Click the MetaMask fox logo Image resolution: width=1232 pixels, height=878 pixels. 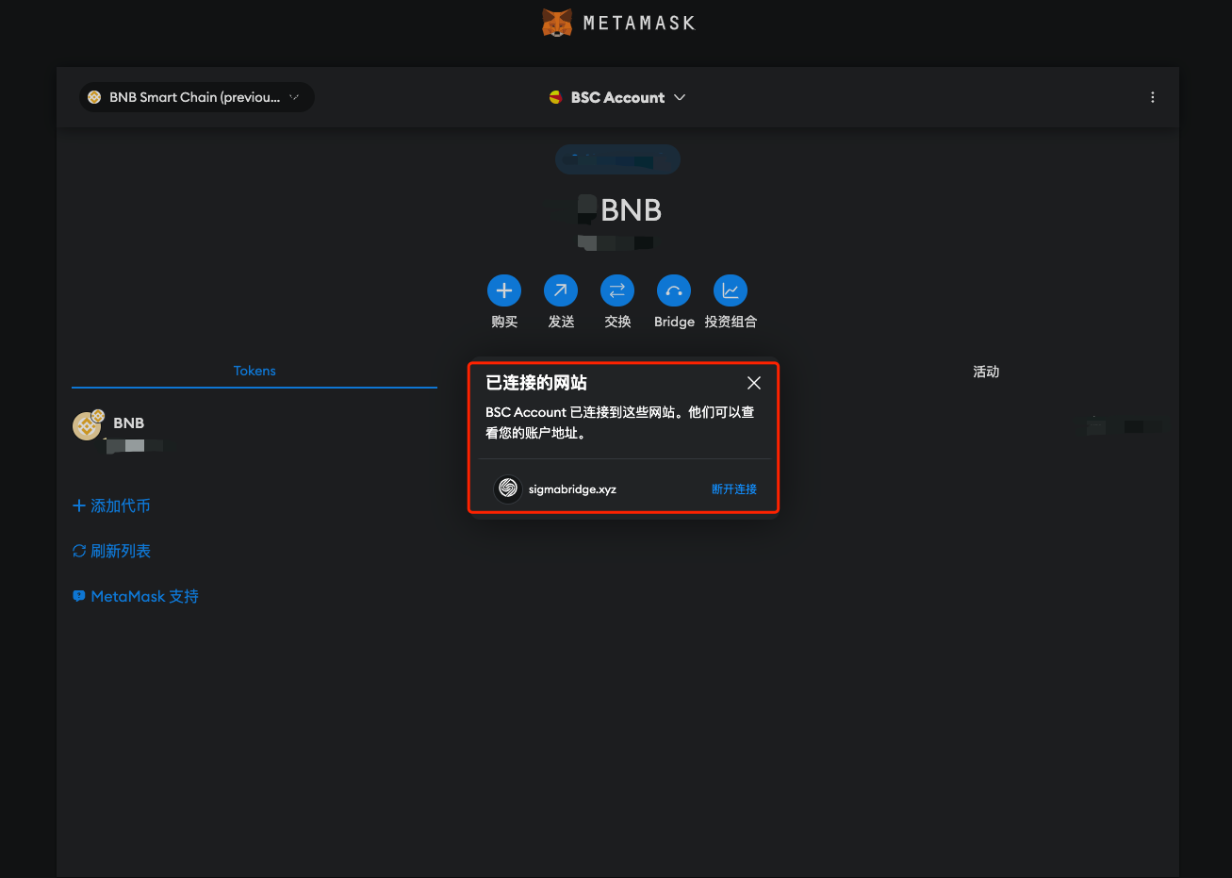click(x=557, y=23)
